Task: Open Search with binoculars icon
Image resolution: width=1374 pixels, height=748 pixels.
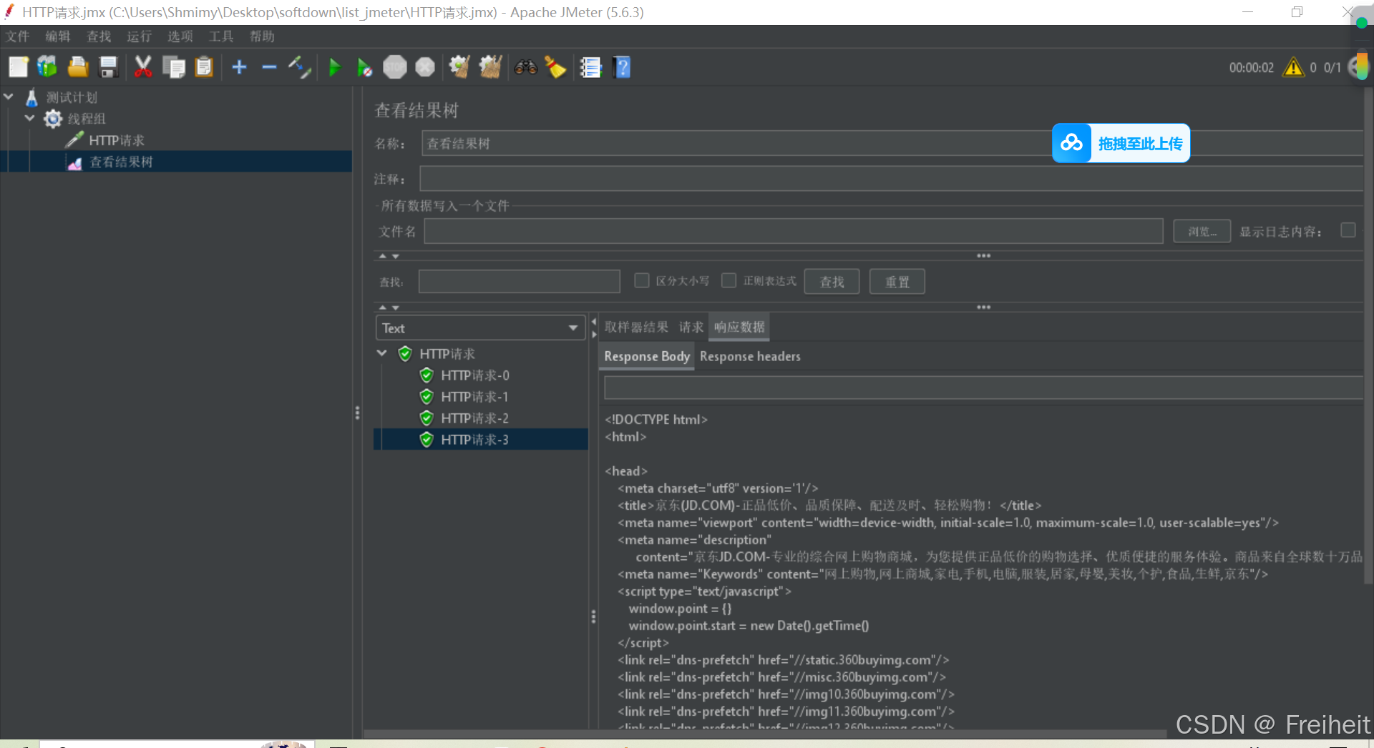Action: (x=526, y=67)
